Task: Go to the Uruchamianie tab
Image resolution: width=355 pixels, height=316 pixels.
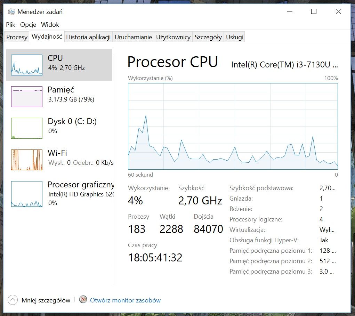Action: pyautogui.click(x=133, y=37)
